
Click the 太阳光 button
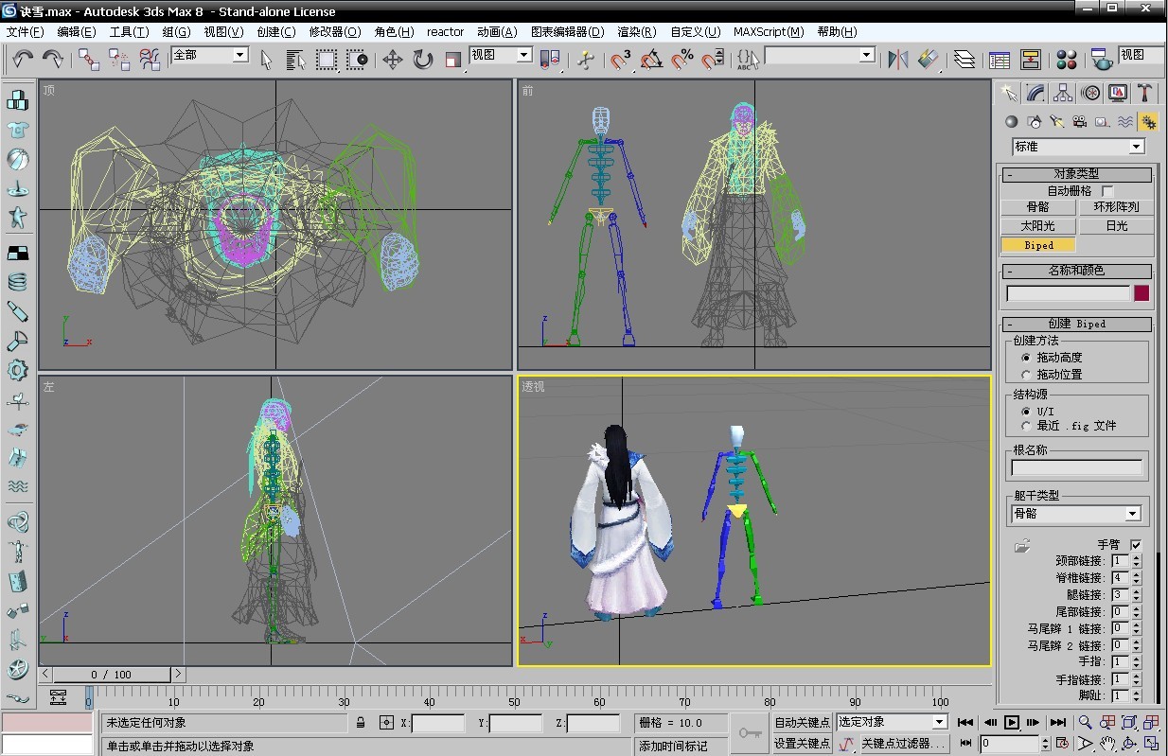tap(1037, 226)
